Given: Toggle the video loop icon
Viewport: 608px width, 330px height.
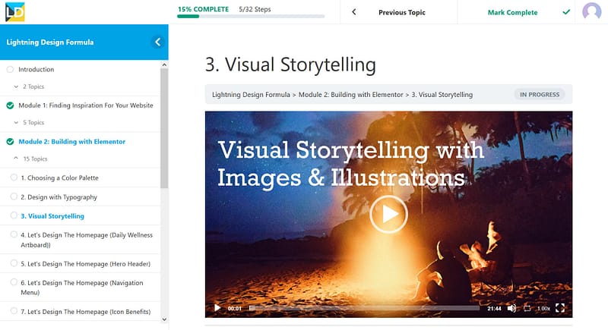Looking at the screenshot, I should (x=527, y=308).
